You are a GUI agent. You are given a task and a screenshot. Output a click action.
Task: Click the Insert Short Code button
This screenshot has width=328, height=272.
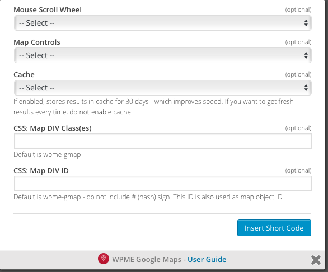pos(274,228)
